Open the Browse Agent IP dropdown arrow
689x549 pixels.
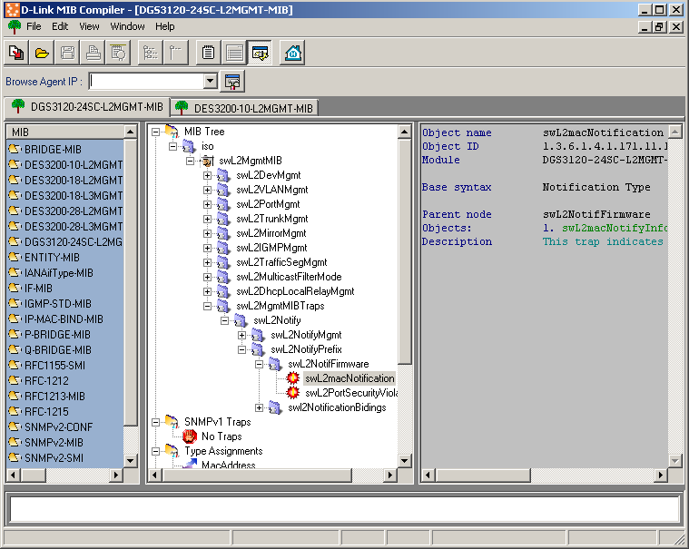coord(211,81)
